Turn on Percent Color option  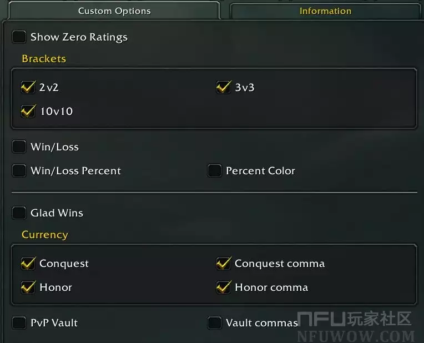[214, 171]
